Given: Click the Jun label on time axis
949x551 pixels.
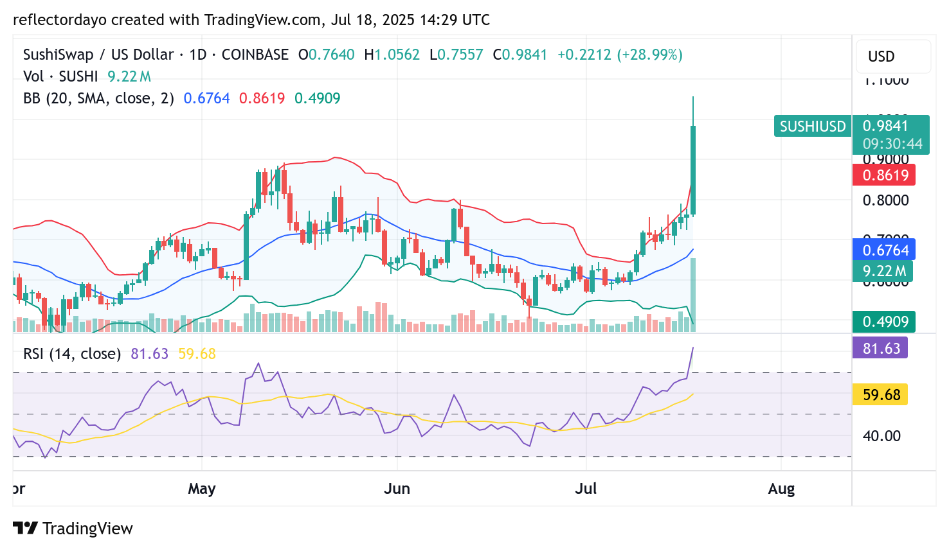Looking at the screenshot, I should 397,489.
